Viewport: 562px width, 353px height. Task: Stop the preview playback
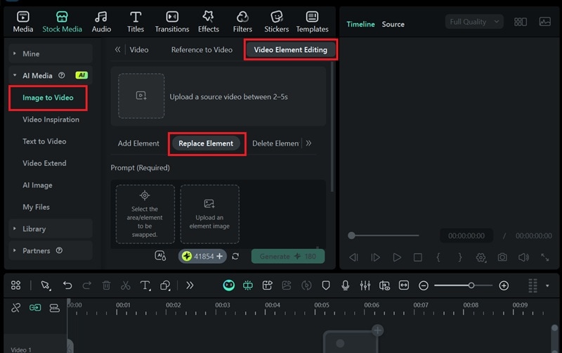click(417, 257)
